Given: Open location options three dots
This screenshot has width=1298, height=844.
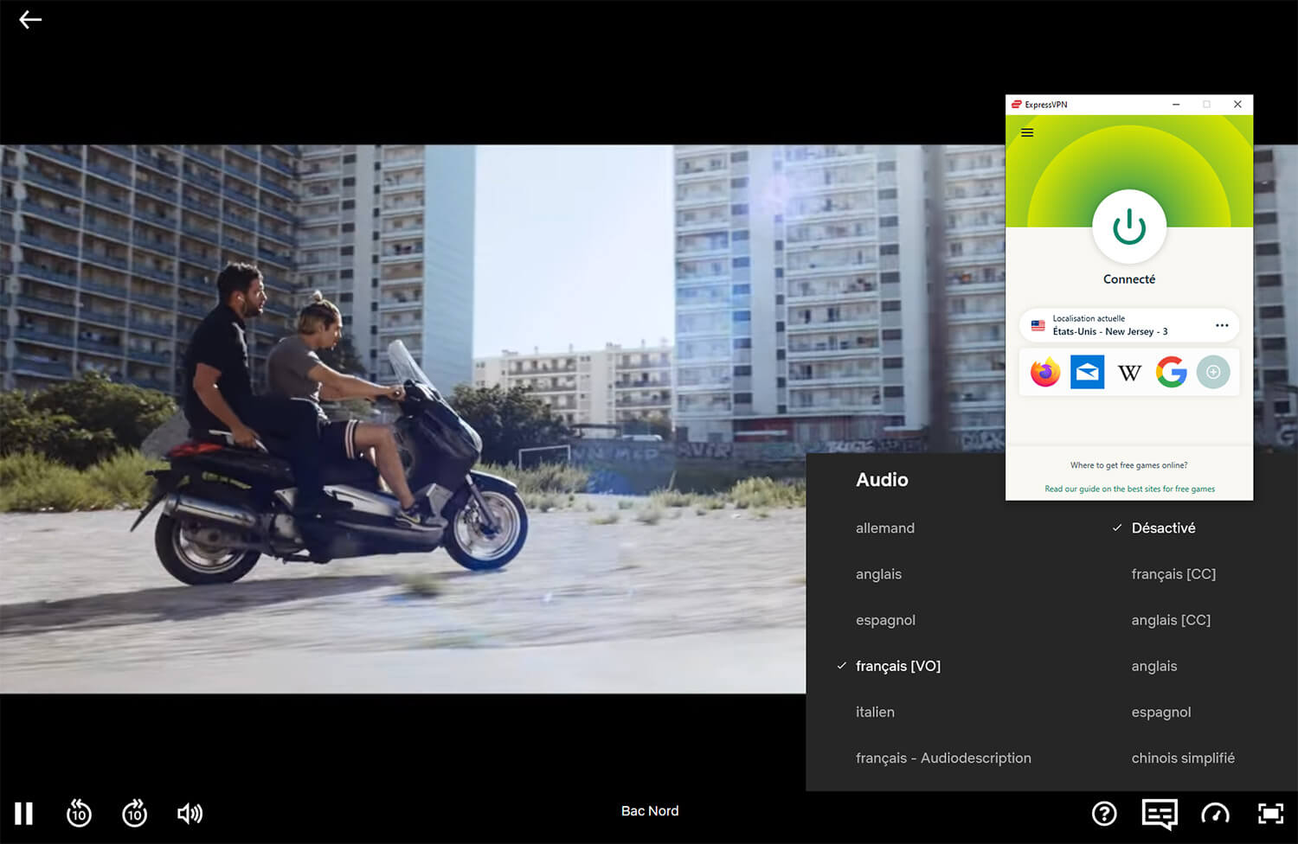Looking at the screenshot, I should [1222, 325].
